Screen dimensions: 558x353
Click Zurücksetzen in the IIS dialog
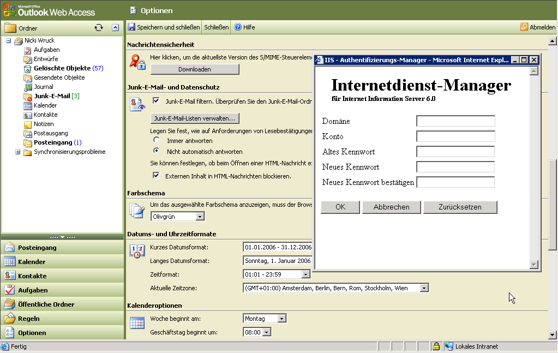click(460, 207)
